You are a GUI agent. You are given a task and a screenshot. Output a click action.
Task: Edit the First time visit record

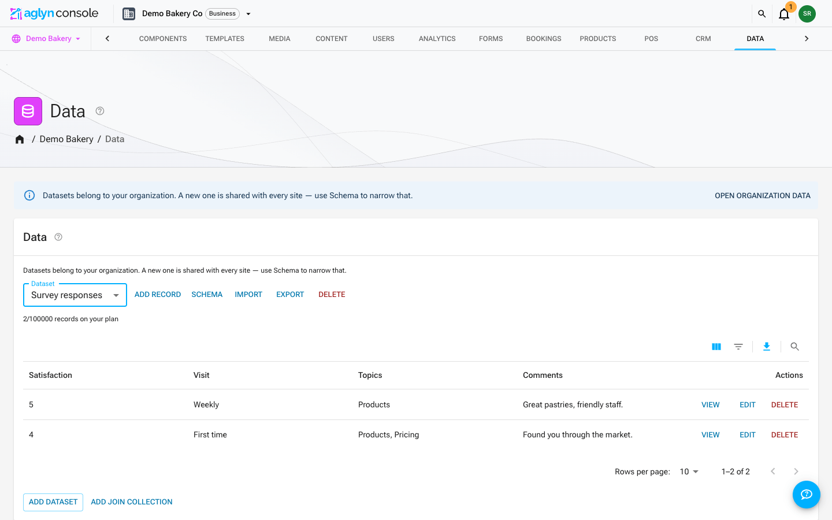coord(748,434)
